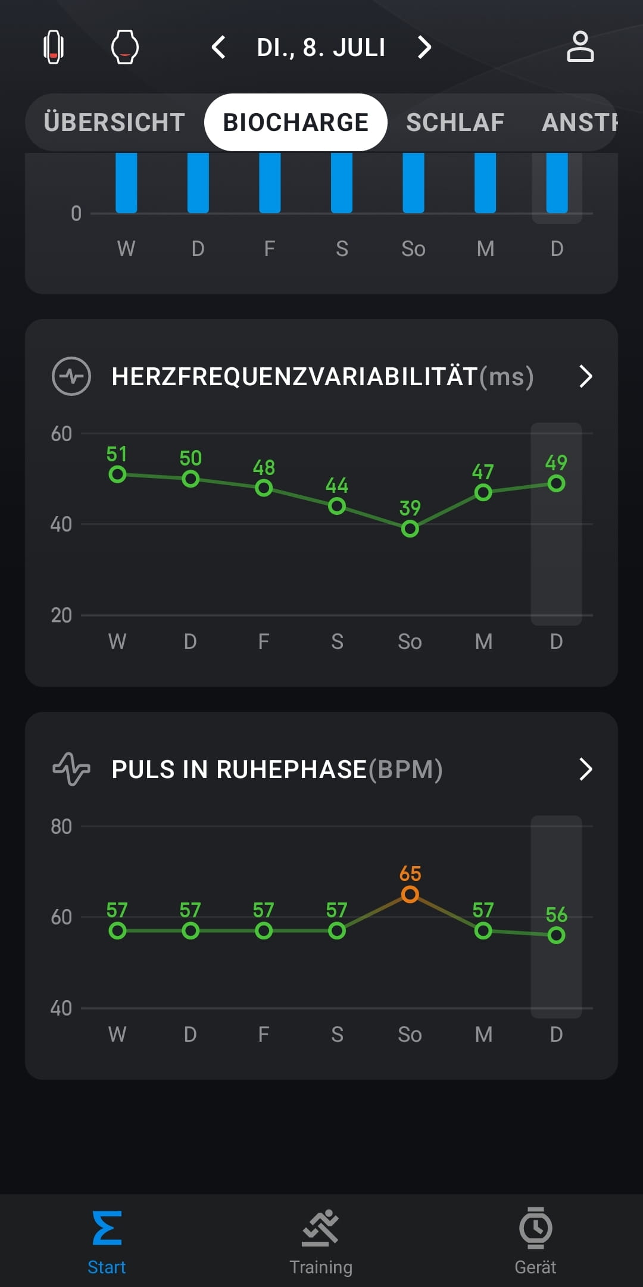Switch to the SCHLAF tab
The image size is (643, 1287).
click(455, 122)
